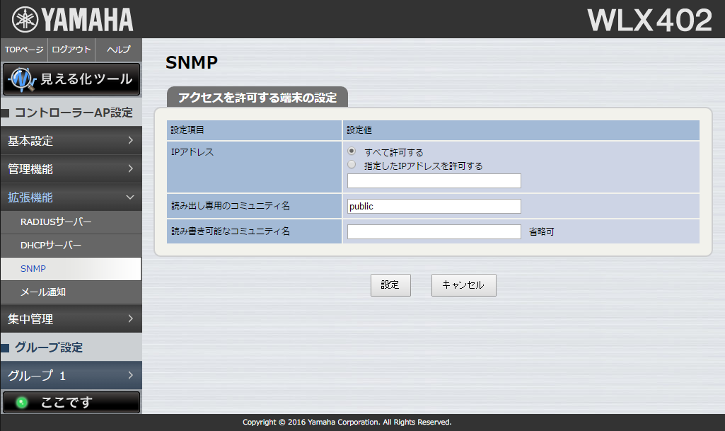
Task: Open RADIUSサーバー settings
Action: 71,222
